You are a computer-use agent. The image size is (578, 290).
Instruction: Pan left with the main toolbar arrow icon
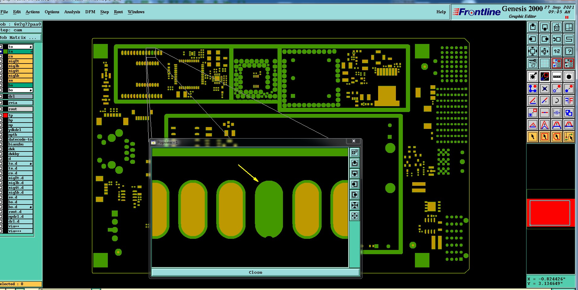pos(533,39)
